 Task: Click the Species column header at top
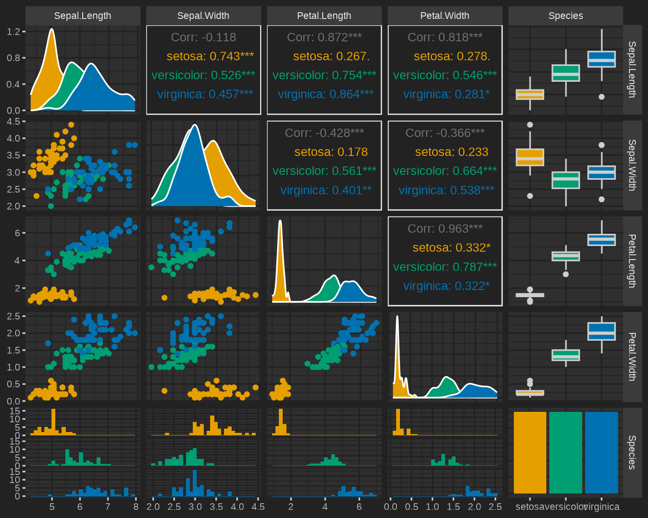click(565, 16)
